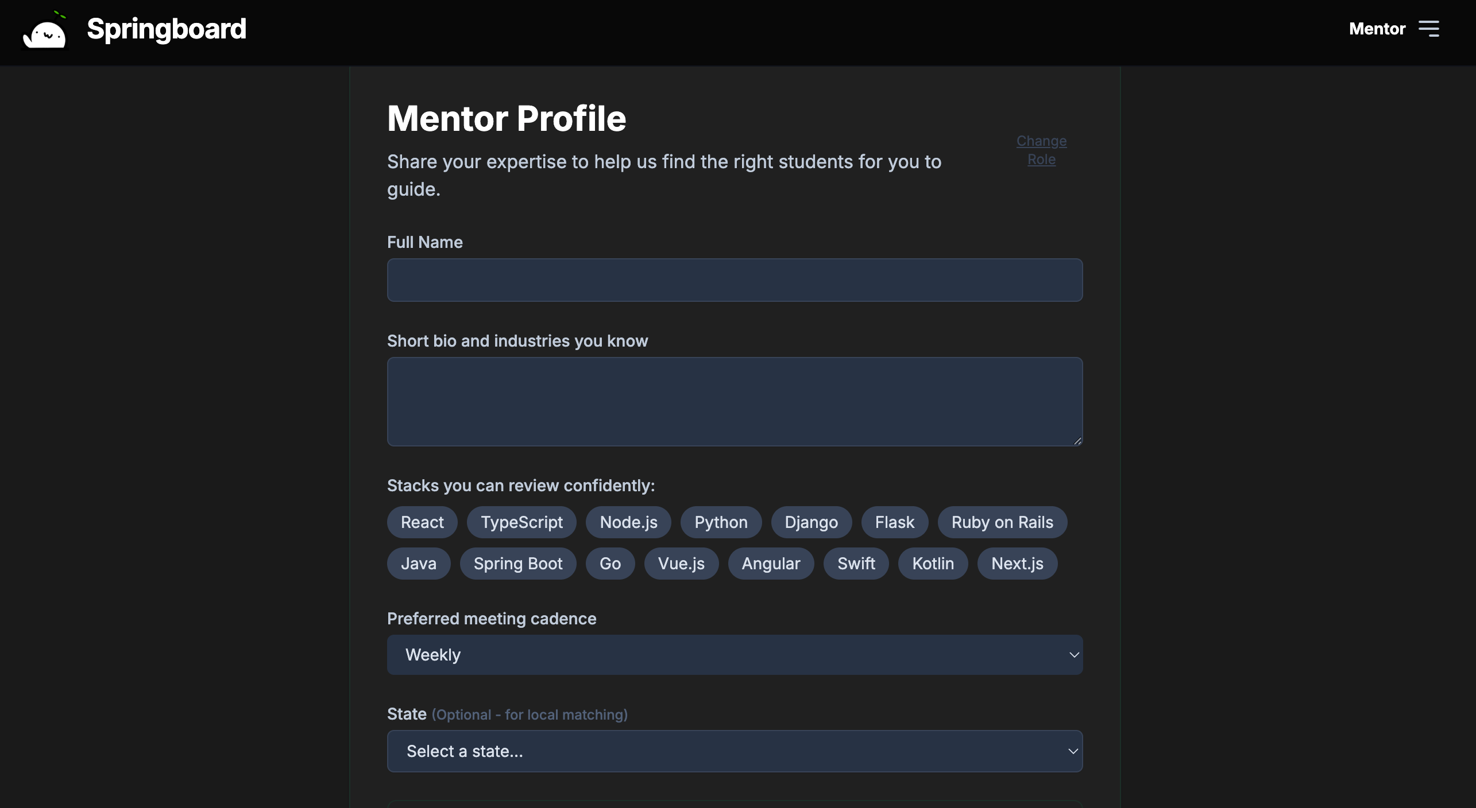Open the hamburger menu icon
The image size is (1476, 808).
point(1428,29)
